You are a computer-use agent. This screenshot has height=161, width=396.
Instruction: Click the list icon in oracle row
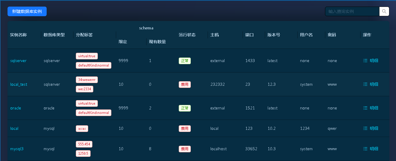365,108
